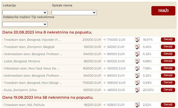Screen dimensions: 178x108
Task: Click price-drop icon for Novi Beograd listing
Action: coord(137,83)
